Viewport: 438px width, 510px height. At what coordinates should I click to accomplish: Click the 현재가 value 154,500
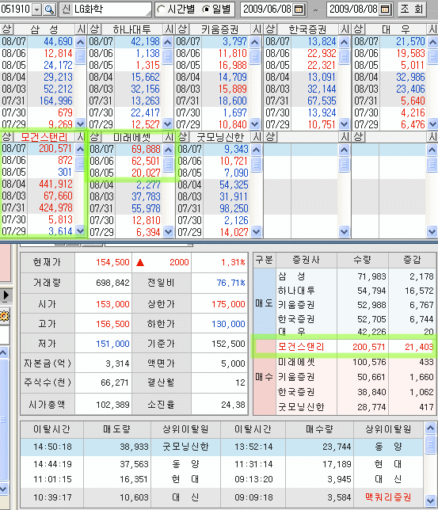point(112,262)
